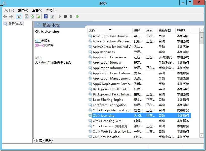Click the 停止 link to stop service
Viewport: 206px width, 151px height.
click(x=38, y=41)
